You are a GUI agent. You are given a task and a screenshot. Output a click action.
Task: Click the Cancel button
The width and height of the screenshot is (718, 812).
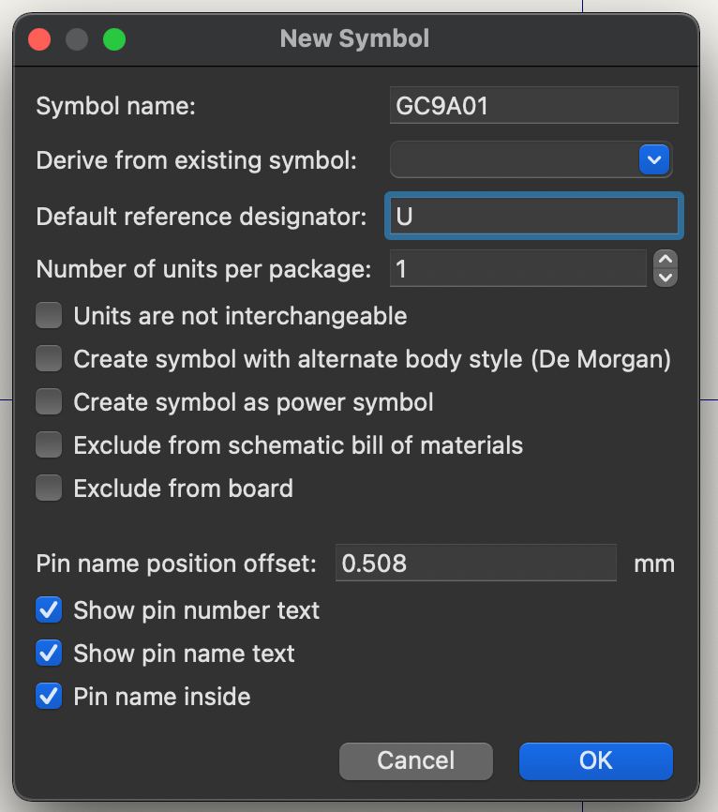click(415, 760)
